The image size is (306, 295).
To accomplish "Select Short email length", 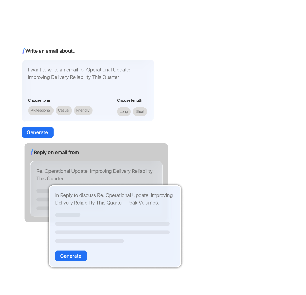I will point(140,111).
